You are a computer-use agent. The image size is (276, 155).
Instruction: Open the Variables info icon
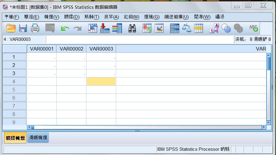tap(117, 28)
